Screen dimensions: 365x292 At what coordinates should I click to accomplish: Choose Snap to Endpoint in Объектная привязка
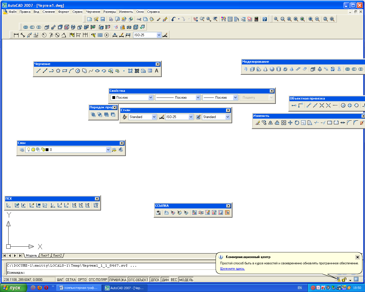click(309, 106)
